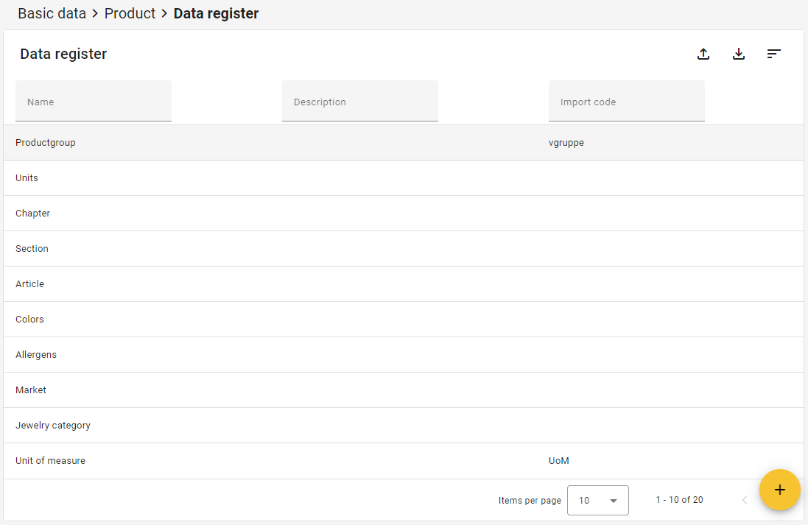The height and width of the screenshot is (525, 808).
Task: Go to previous page with left chevron
Action: pos(744,500)
